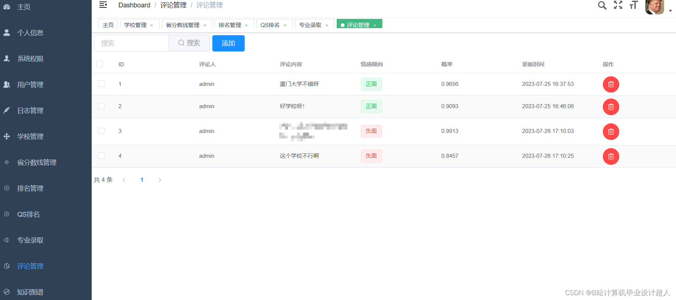Open the user avatar menu
The height and width of the screenshot is (300, 676).
[655, 7]
